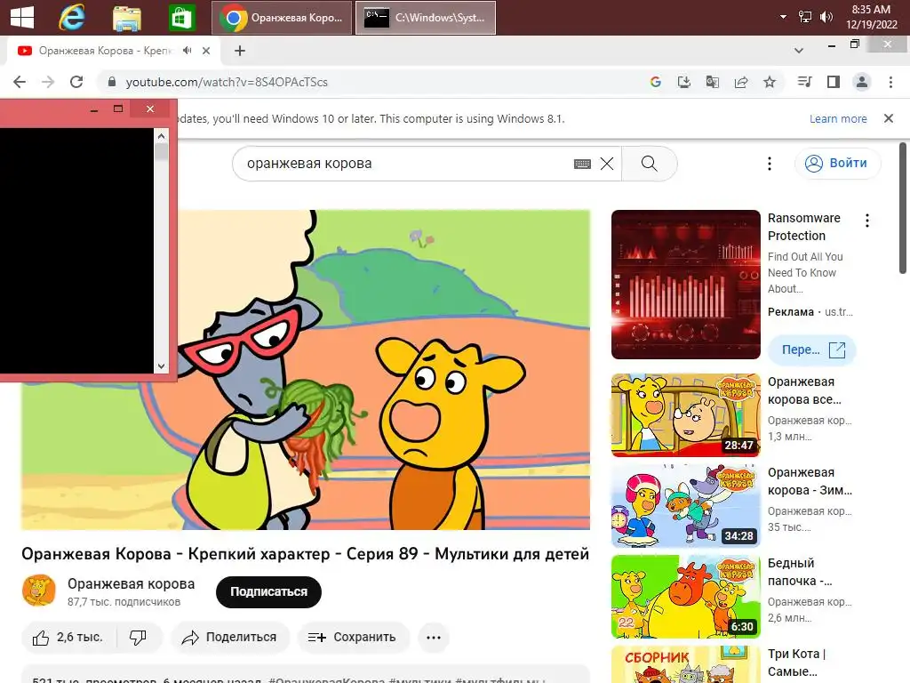This screenshot has height=683, width=910.
Task: Open the Ransomware Protection ad options menu
Action: click(x=867, y=221)
